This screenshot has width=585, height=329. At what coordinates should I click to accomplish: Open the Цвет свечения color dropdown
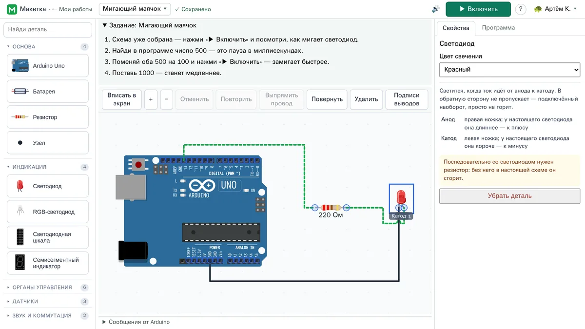[x=509, y=70]
